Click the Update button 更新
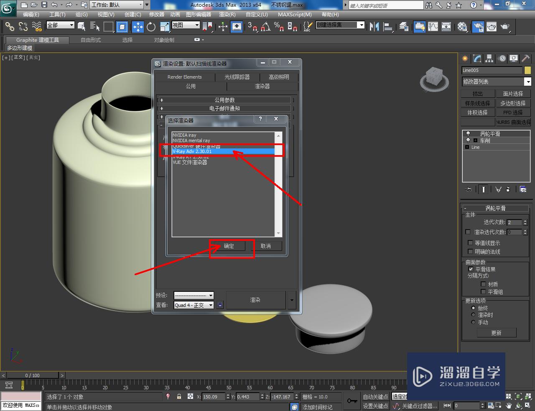The height and width of the screenshot is (411, 535). 497,333
